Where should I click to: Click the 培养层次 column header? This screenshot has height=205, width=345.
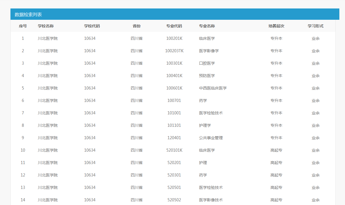tap(276, 26)
